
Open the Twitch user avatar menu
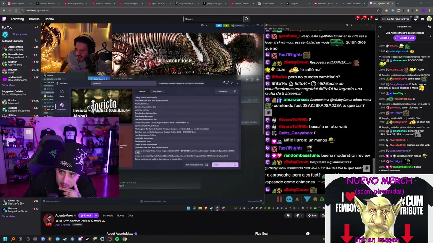click(429, 19)
